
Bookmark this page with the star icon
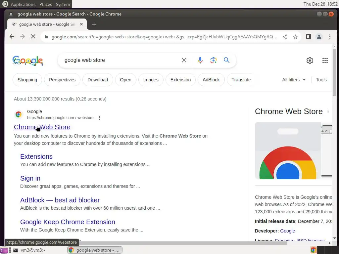pyautogui.click(x=295, y=37)
